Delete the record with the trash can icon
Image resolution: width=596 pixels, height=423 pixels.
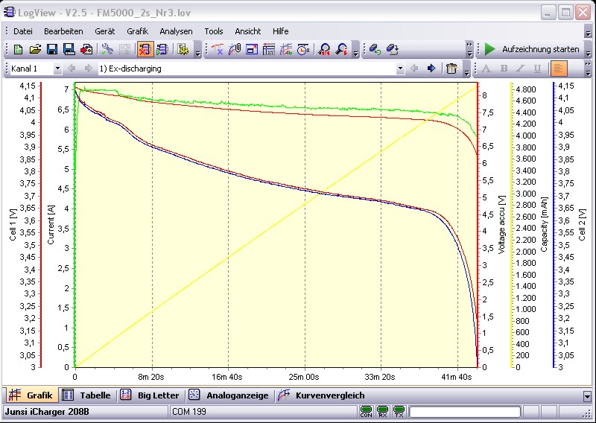451,69
